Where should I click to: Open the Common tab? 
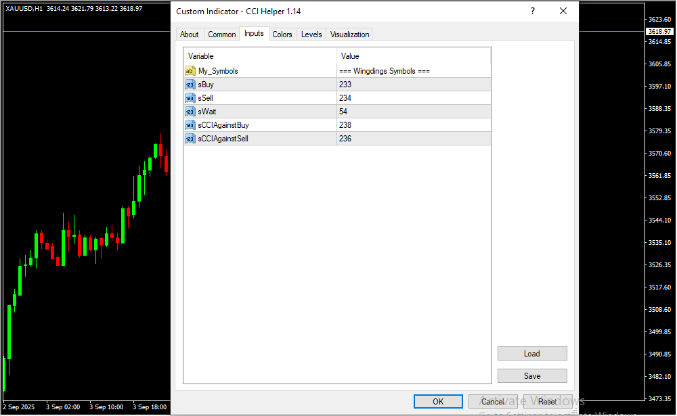pyautogui.click(x=222, y=34)
